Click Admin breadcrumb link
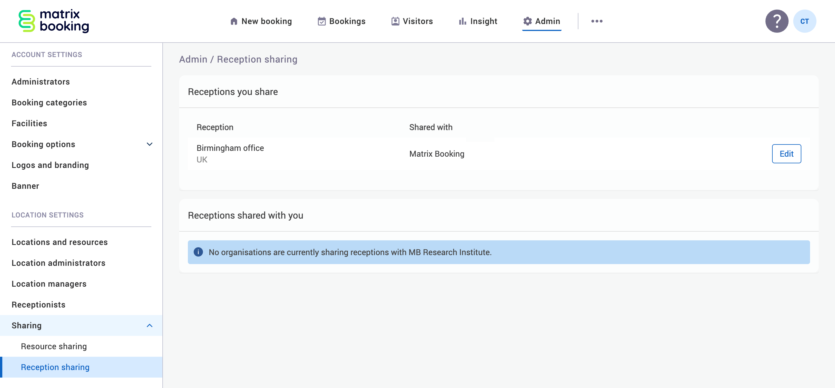Viewport: 835px width, 388px height. click(193, 59)
